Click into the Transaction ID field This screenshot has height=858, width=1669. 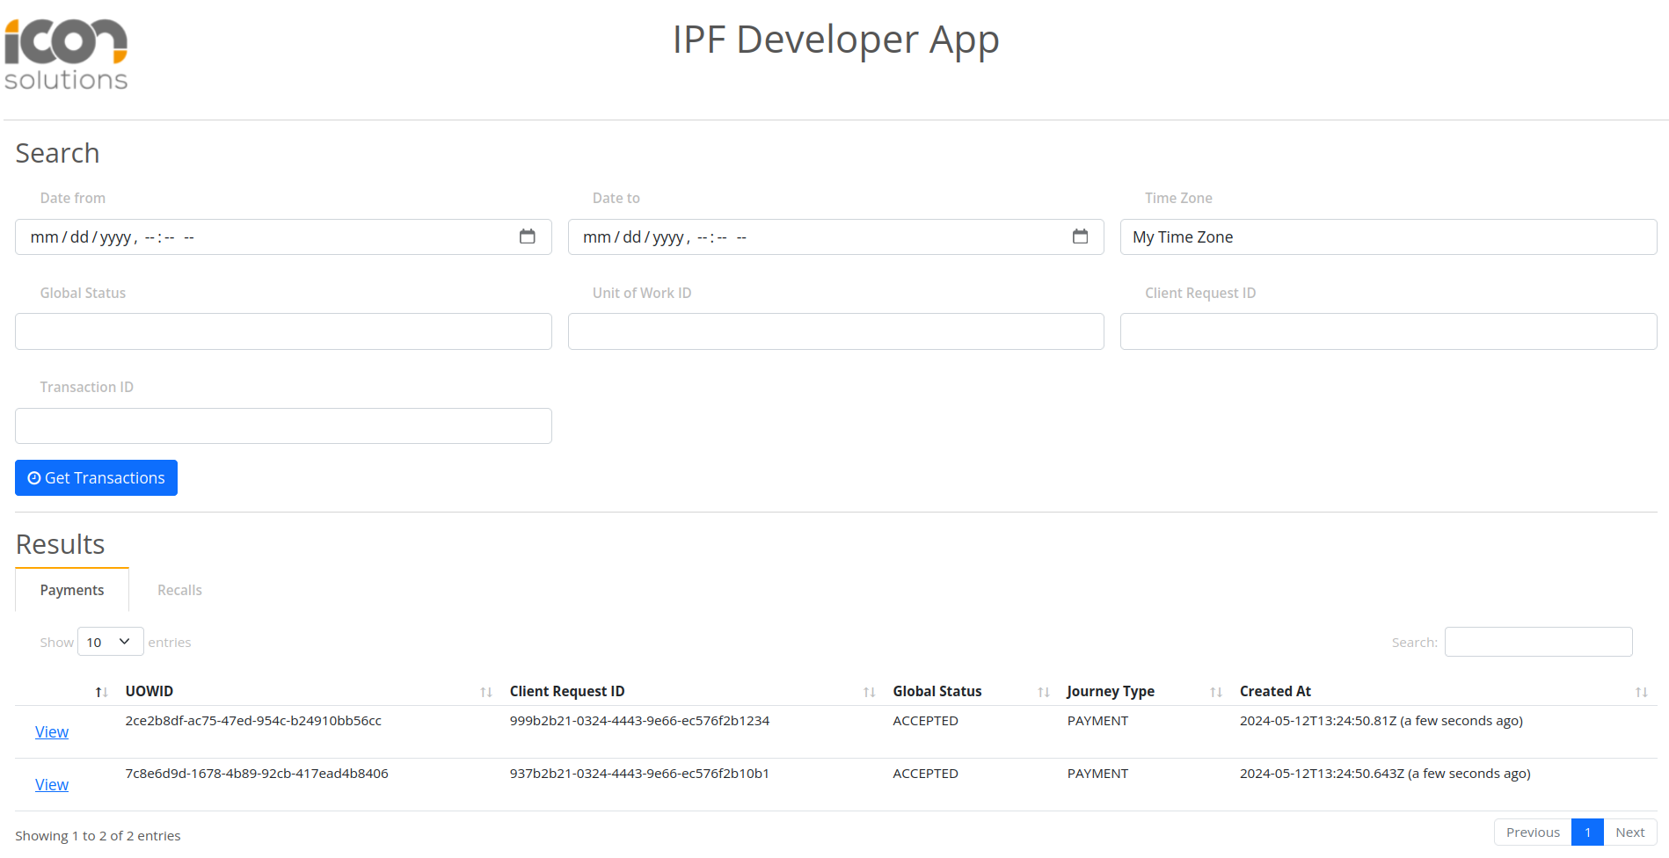(283, 426)
